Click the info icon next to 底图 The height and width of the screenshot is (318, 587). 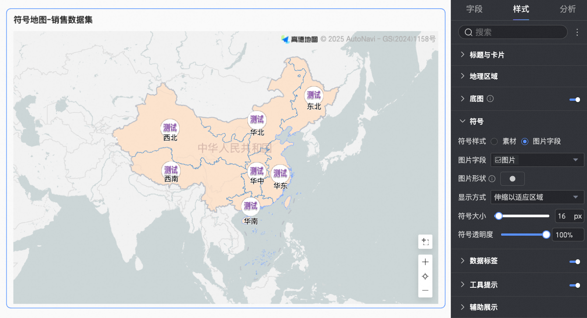click(x=490, y=99)
